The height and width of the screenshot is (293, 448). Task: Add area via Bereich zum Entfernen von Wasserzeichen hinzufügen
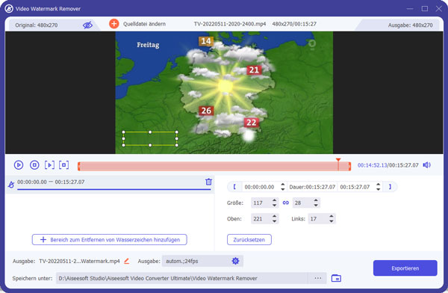(x=110, y=240)
